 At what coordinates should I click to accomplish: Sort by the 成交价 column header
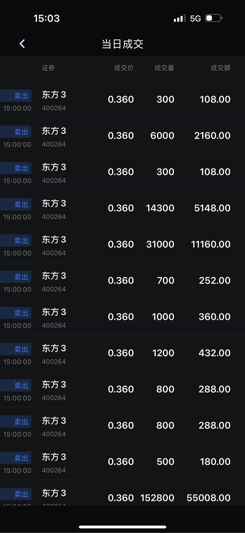[x=124, y=68]
